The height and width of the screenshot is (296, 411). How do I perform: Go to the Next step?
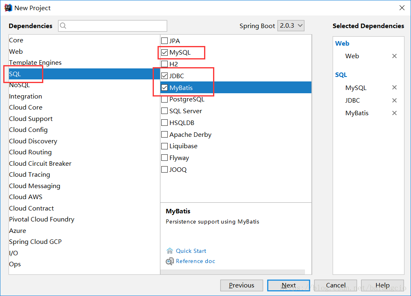click(288, 285)
